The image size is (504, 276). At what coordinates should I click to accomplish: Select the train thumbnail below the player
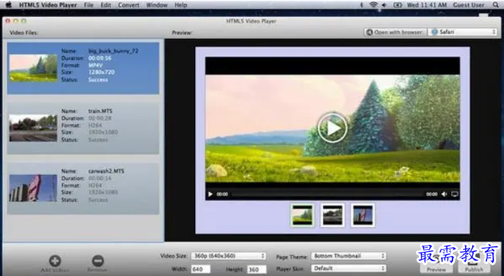(332, 215)
